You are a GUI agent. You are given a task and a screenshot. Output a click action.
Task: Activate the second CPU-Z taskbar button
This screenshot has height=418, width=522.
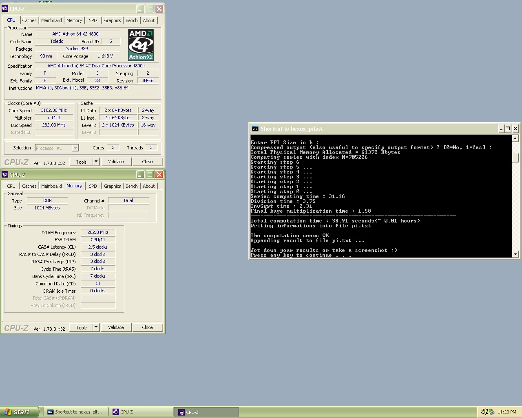coord(207,412)
